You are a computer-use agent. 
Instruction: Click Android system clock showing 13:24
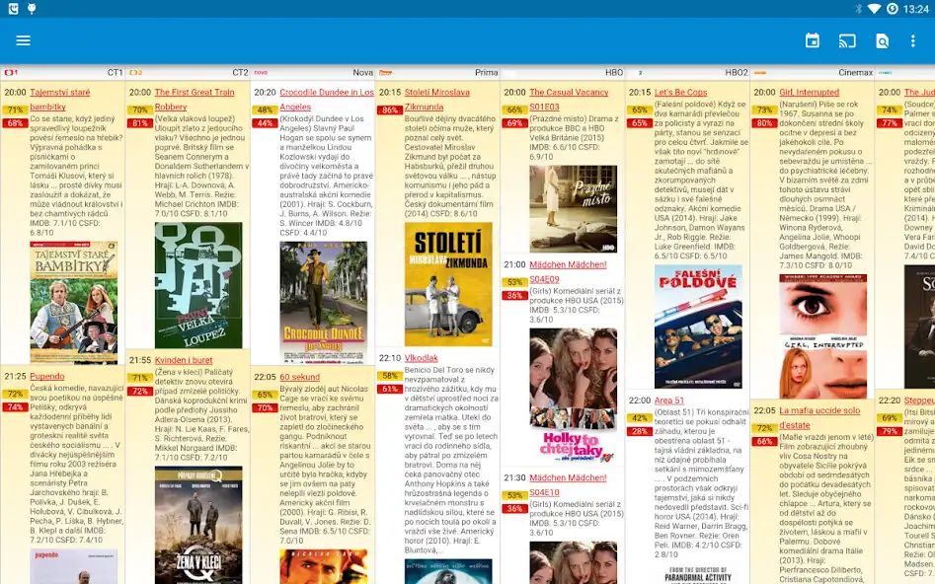[x=916, y=9]
